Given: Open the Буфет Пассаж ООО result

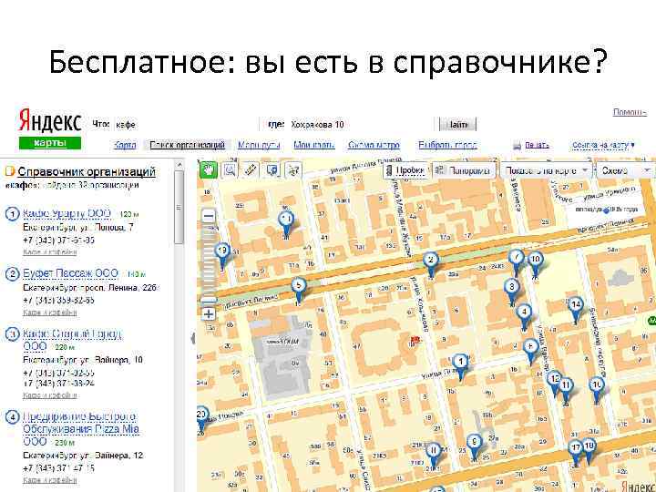Looking at the screenshot, I should tap(70, 273).
